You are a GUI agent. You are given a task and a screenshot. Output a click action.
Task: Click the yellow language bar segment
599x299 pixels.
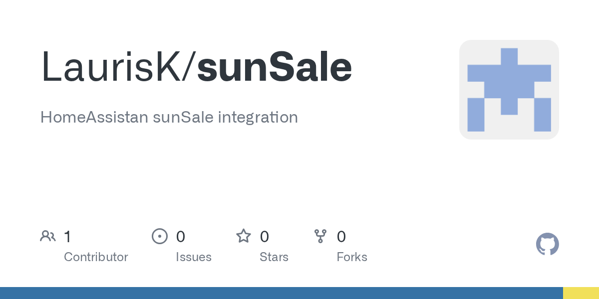(581, 293)
